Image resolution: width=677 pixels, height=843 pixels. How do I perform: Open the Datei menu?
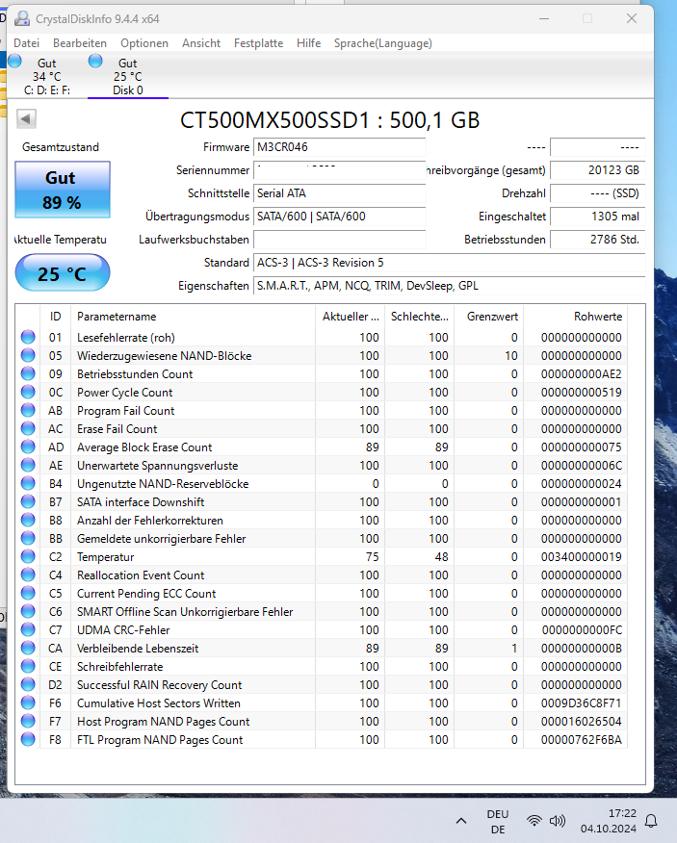(x=26, y=43)
